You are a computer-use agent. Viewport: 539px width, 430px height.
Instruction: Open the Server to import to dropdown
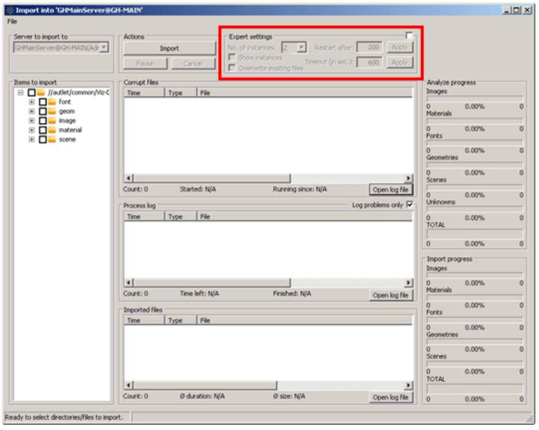104,47
